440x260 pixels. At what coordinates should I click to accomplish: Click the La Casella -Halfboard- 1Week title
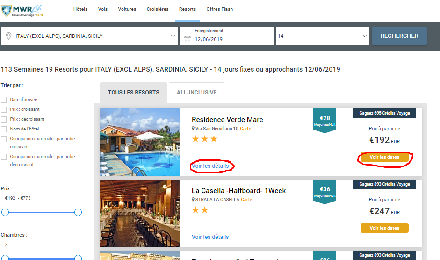[x=239, y=191]
